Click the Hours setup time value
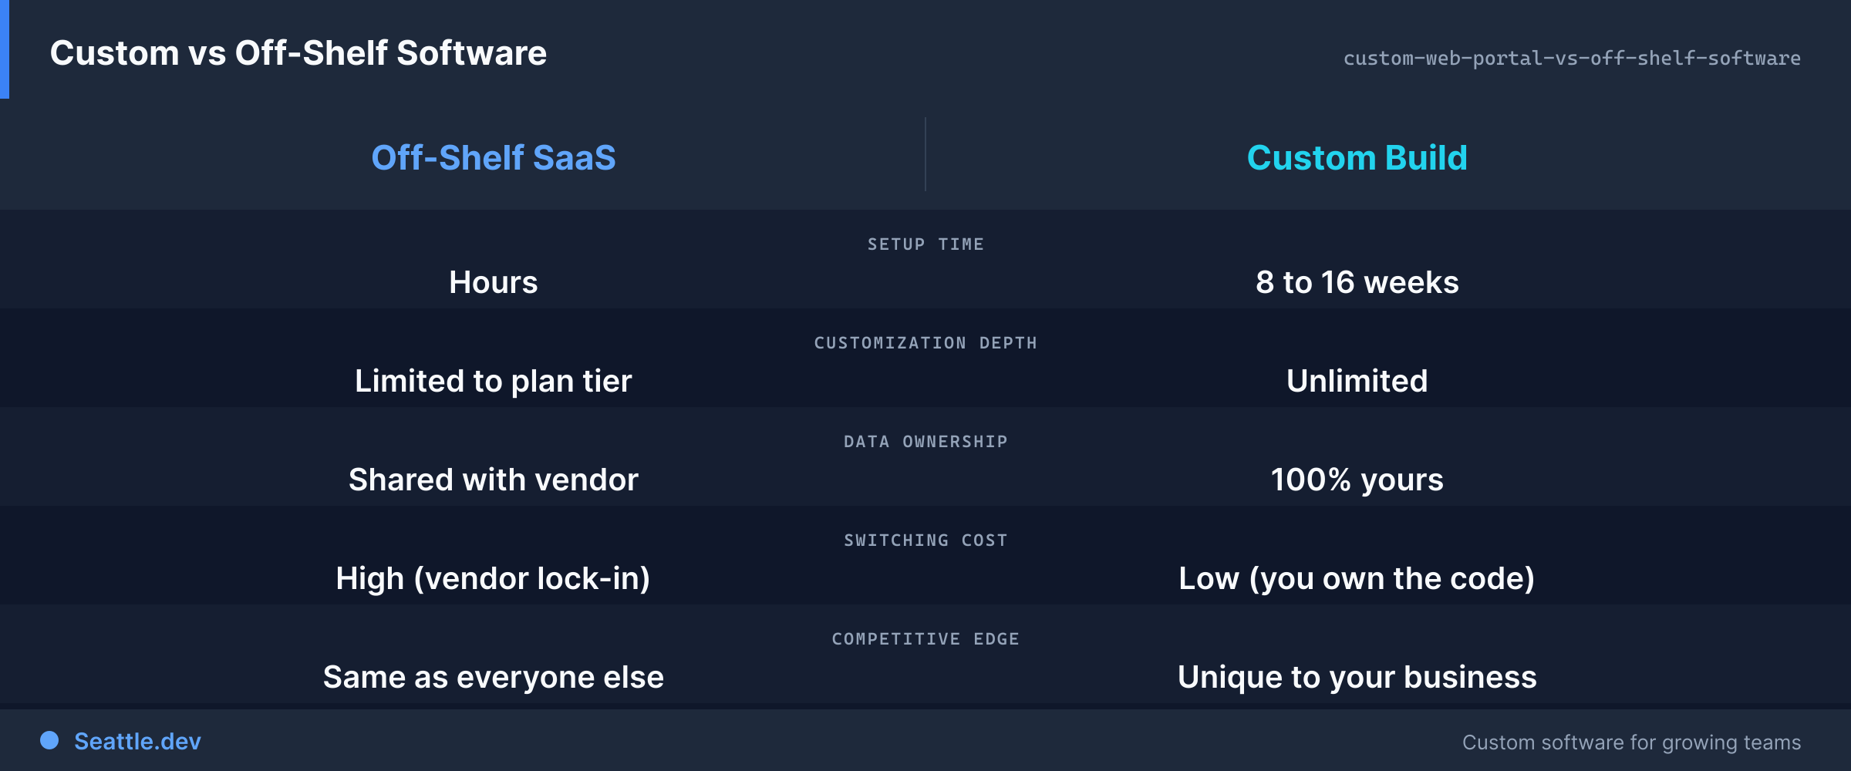 coord(494,282)
